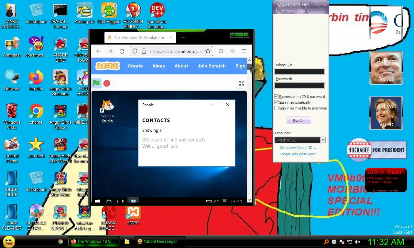Open the Language dropdown in Yahoo Messenger

[x=300, y=140]
